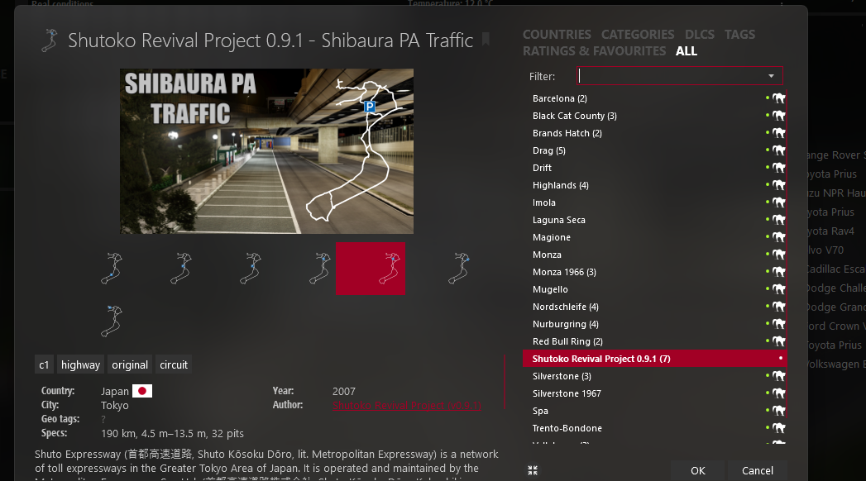Image resolution: width=866 pixels, height=481 pixels.
Task: Select Brands Hatch (2) track
Action: click(654, 133)
